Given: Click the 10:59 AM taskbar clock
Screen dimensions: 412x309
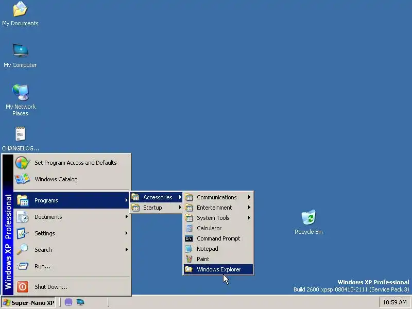Looking at the screenshot, I should pos(394,302).
